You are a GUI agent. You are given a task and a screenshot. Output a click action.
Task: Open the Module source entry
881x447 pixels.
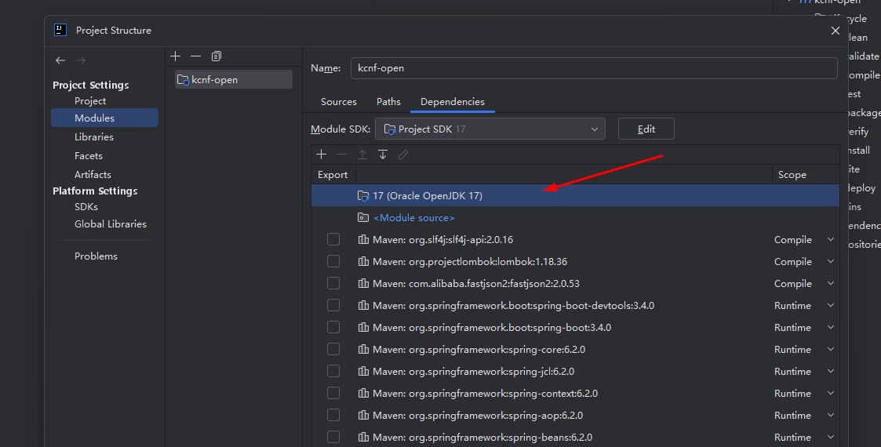(x=413, y=218)
